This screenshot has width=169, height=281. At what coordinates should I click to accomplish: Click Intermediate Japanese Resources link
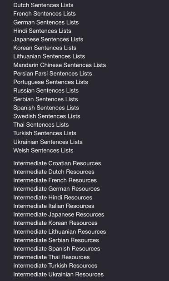59,215
